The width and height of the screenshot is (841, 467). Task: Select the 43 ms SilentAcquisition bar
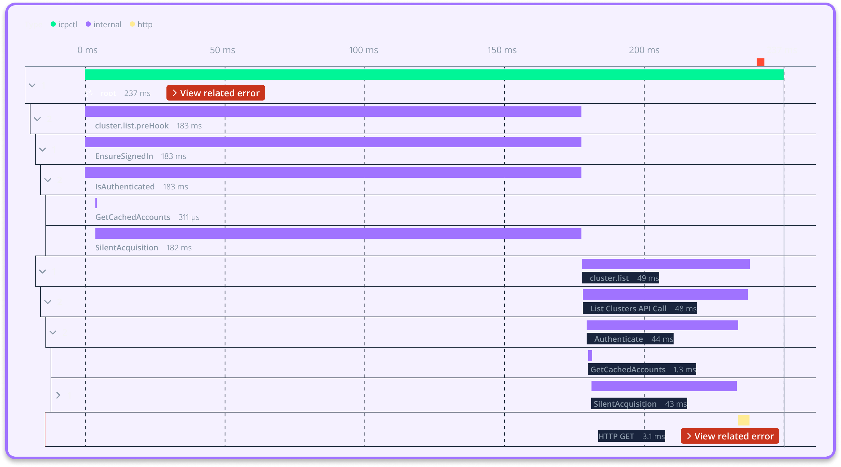click(x=664, y=386)
